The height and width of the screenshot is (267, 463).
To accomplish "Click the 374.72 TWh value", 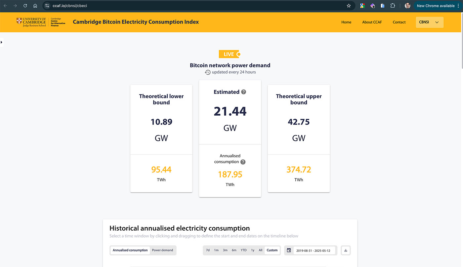I will pyautogui.click(x=299, y=170).
